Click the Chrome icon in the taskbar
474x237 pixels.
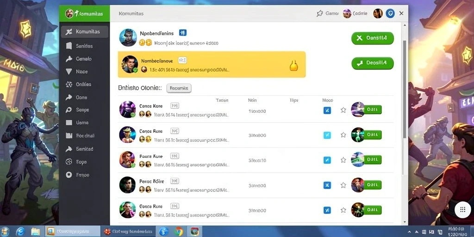pyautogui.click(x=179, y=231)
